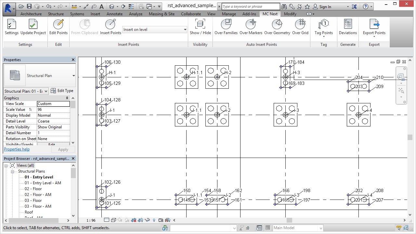Select the Insert Points tool
Image resolution: width=416 pixels, height=234 pixels.
point(110,27)
